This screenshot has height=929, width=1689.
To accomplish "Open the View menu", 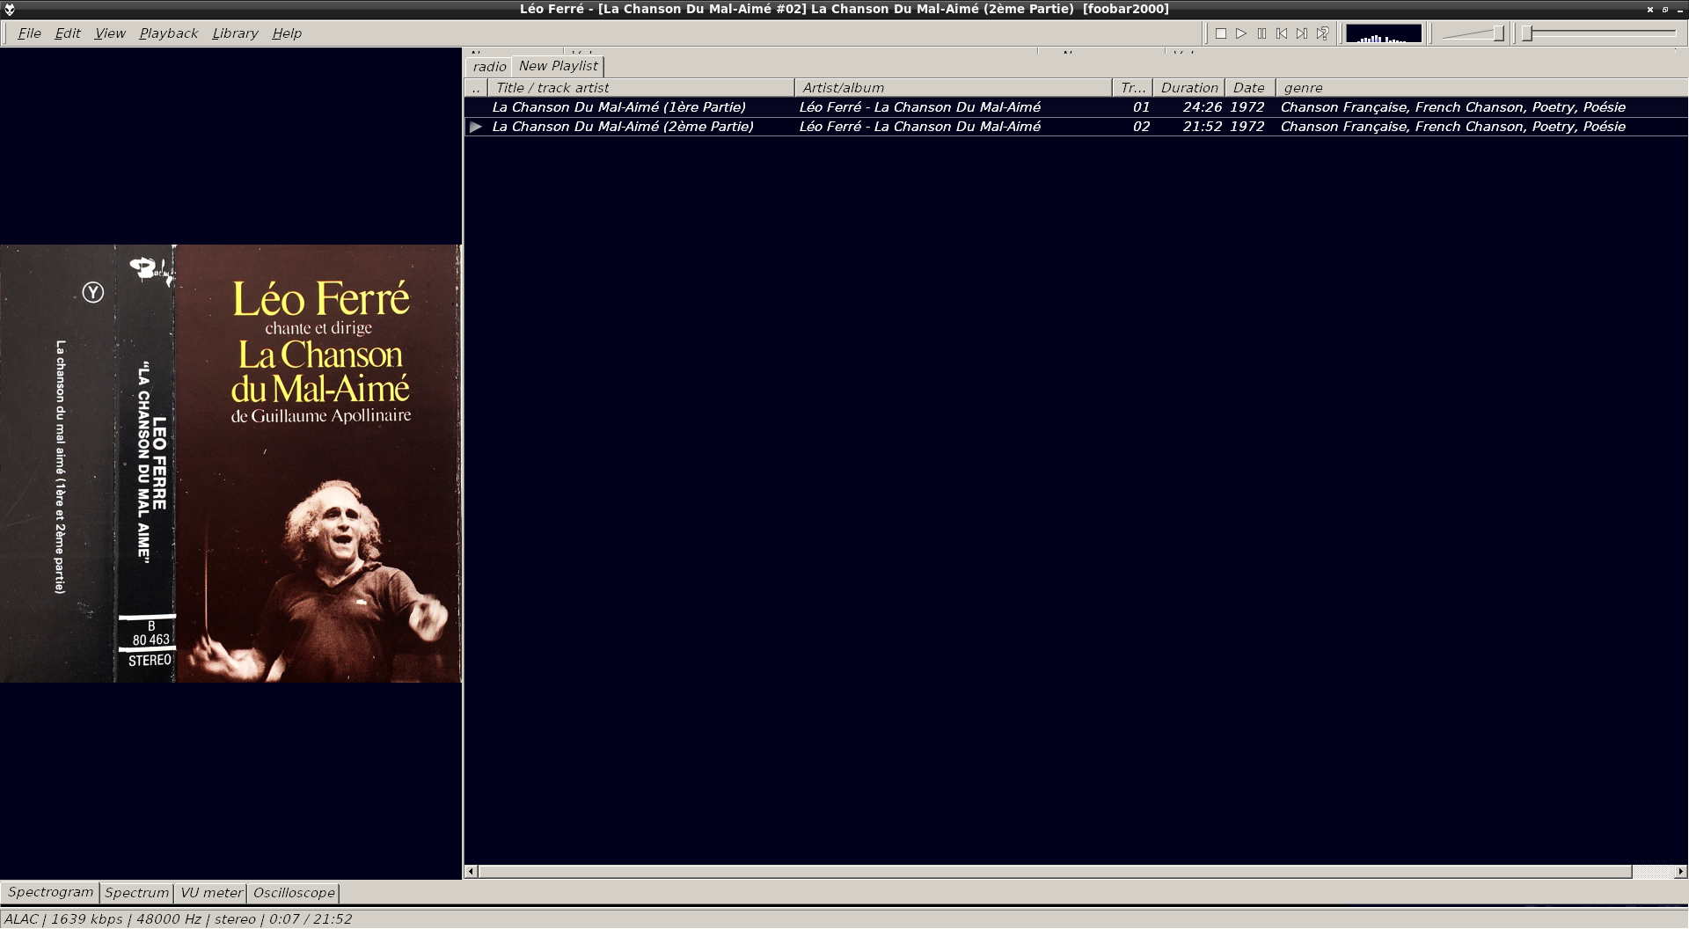I will [110, 33].
